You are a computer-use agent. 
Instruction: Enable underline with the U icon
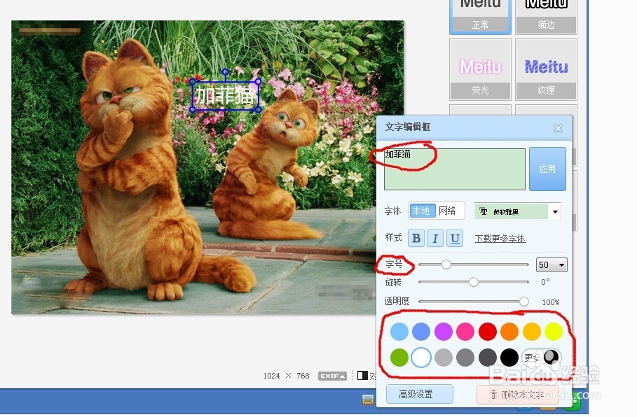click(454, 238)
